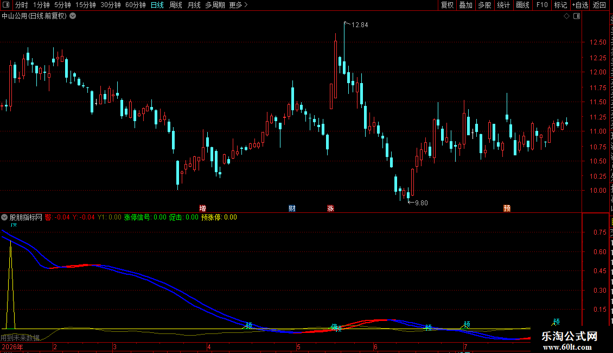Click the orange 预 marker on the price chart
This screenshot has width=613, height=353.
point(507,208)
